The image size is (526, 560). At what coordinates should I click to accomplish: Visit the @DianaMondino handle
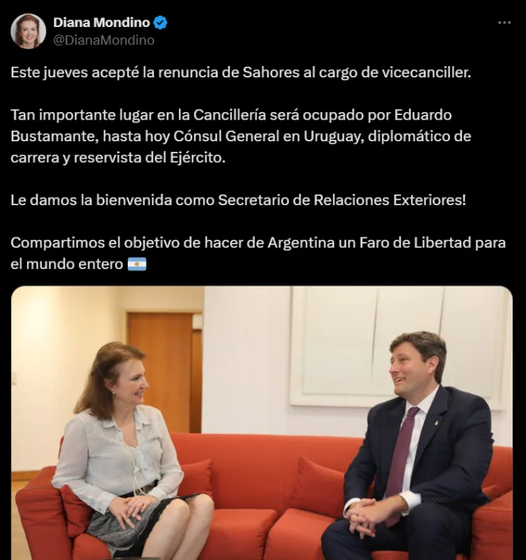(104, 41)
